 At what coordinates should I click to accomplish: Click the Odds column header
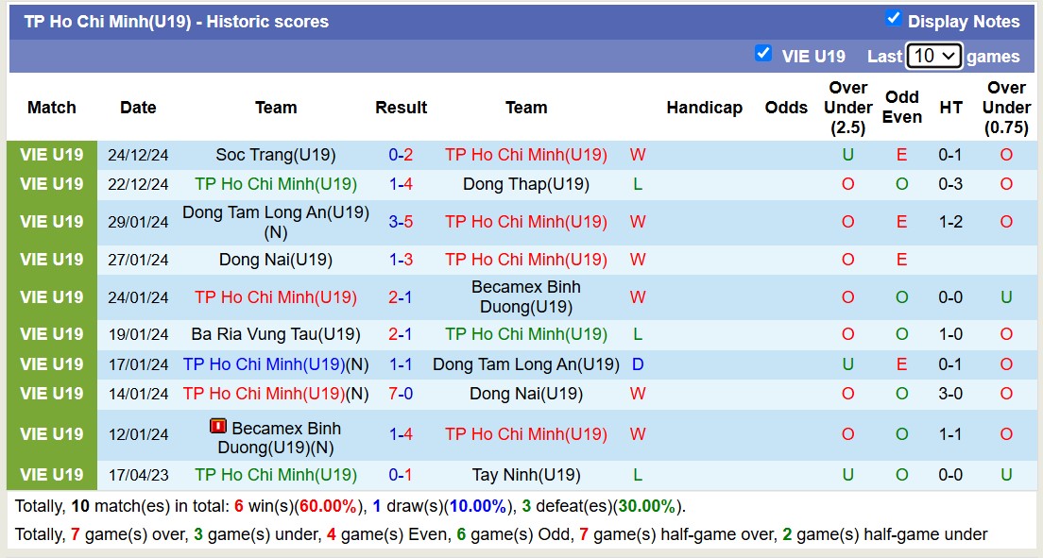point(786,108)
